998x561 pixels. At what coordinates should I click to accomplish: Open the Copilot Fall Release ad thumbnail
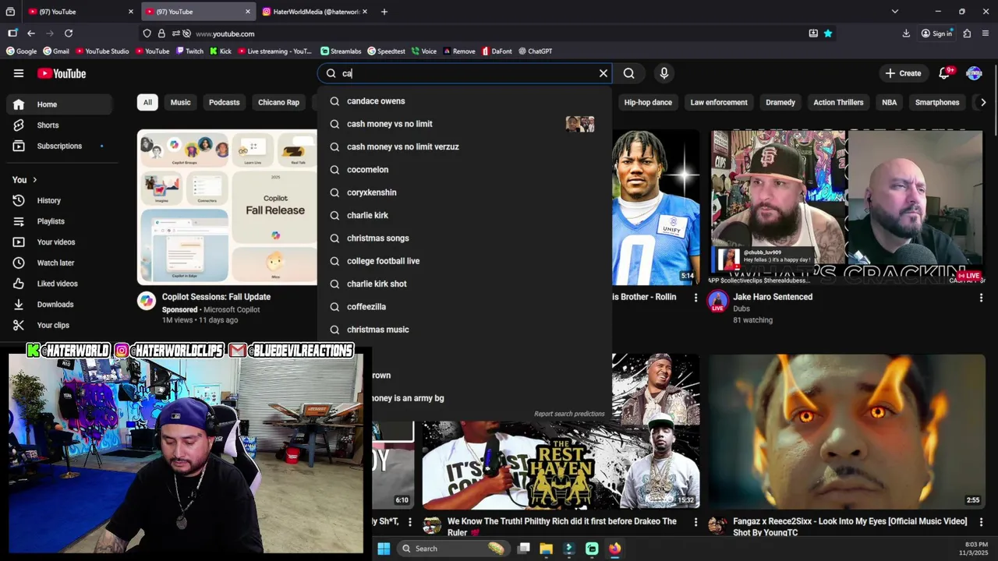coord(227,207)
